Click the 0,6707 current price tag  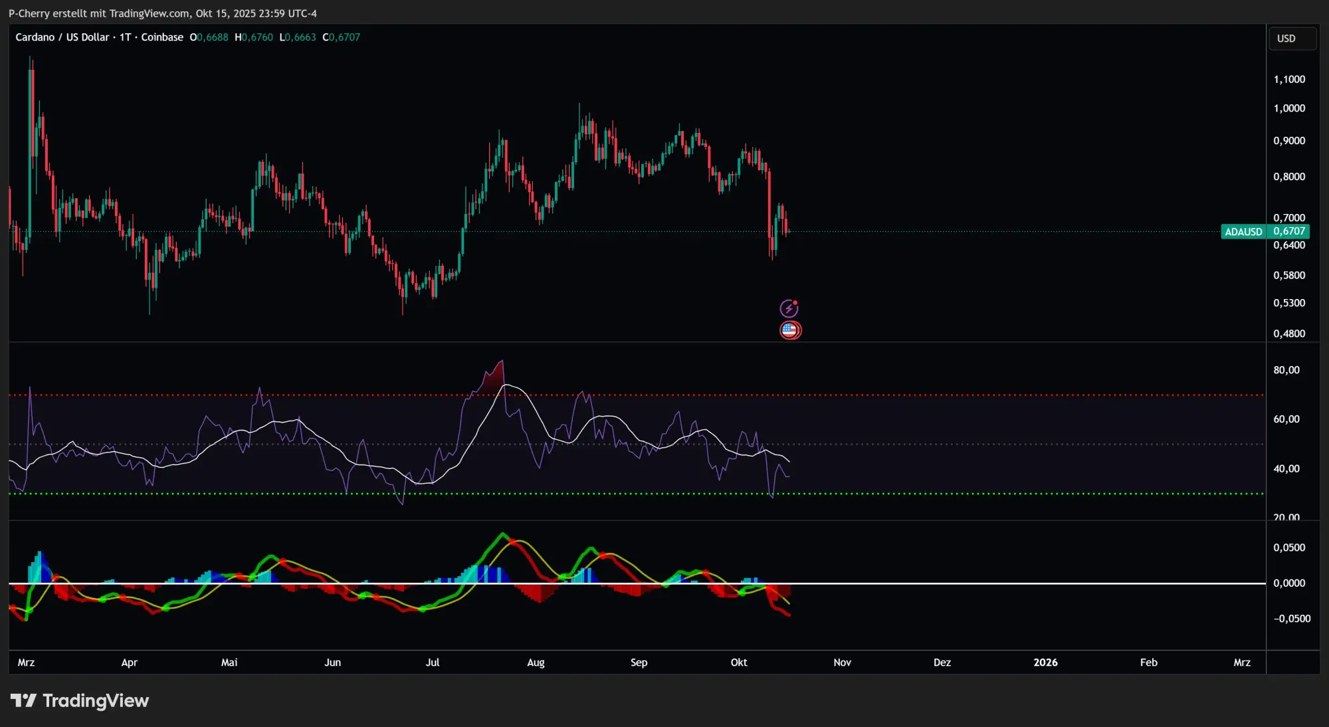click(x=1288, y=231)
